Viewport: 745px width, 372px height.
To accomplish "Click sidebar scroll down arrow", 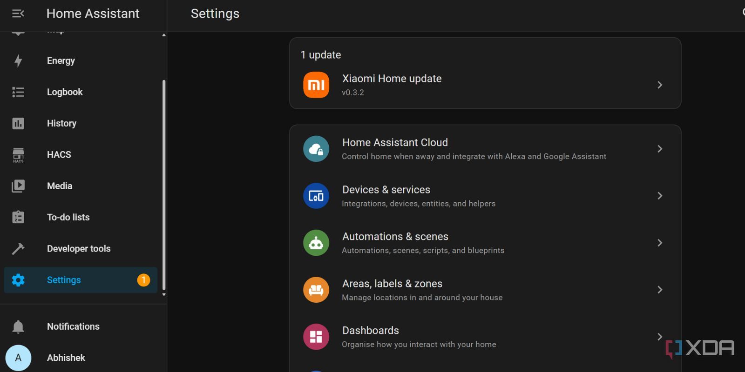I will click(164, 294).
